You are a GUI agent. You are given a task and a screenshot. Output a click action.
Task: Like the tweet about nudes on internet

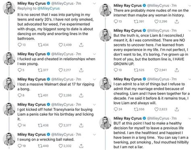click(x=156, y=21)
